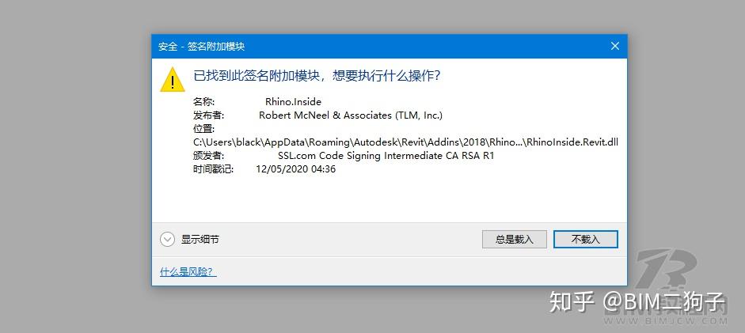Click the yellow warning triangle icon
The image size is (745, 333).
coord(172,80)
